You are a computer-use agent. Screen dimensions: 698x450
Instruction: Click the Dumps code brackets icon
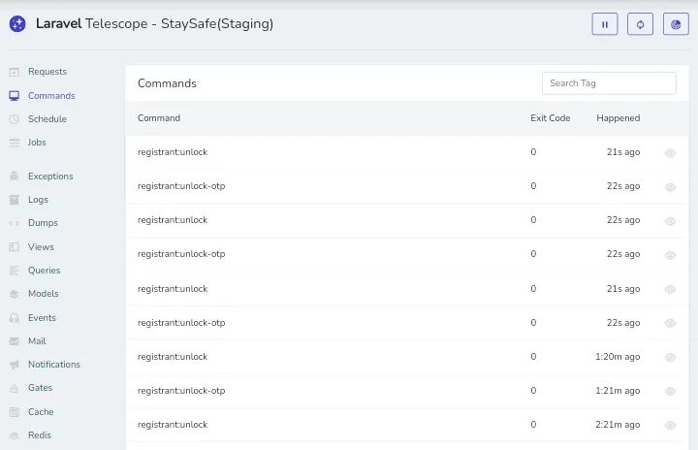(15, 223)
